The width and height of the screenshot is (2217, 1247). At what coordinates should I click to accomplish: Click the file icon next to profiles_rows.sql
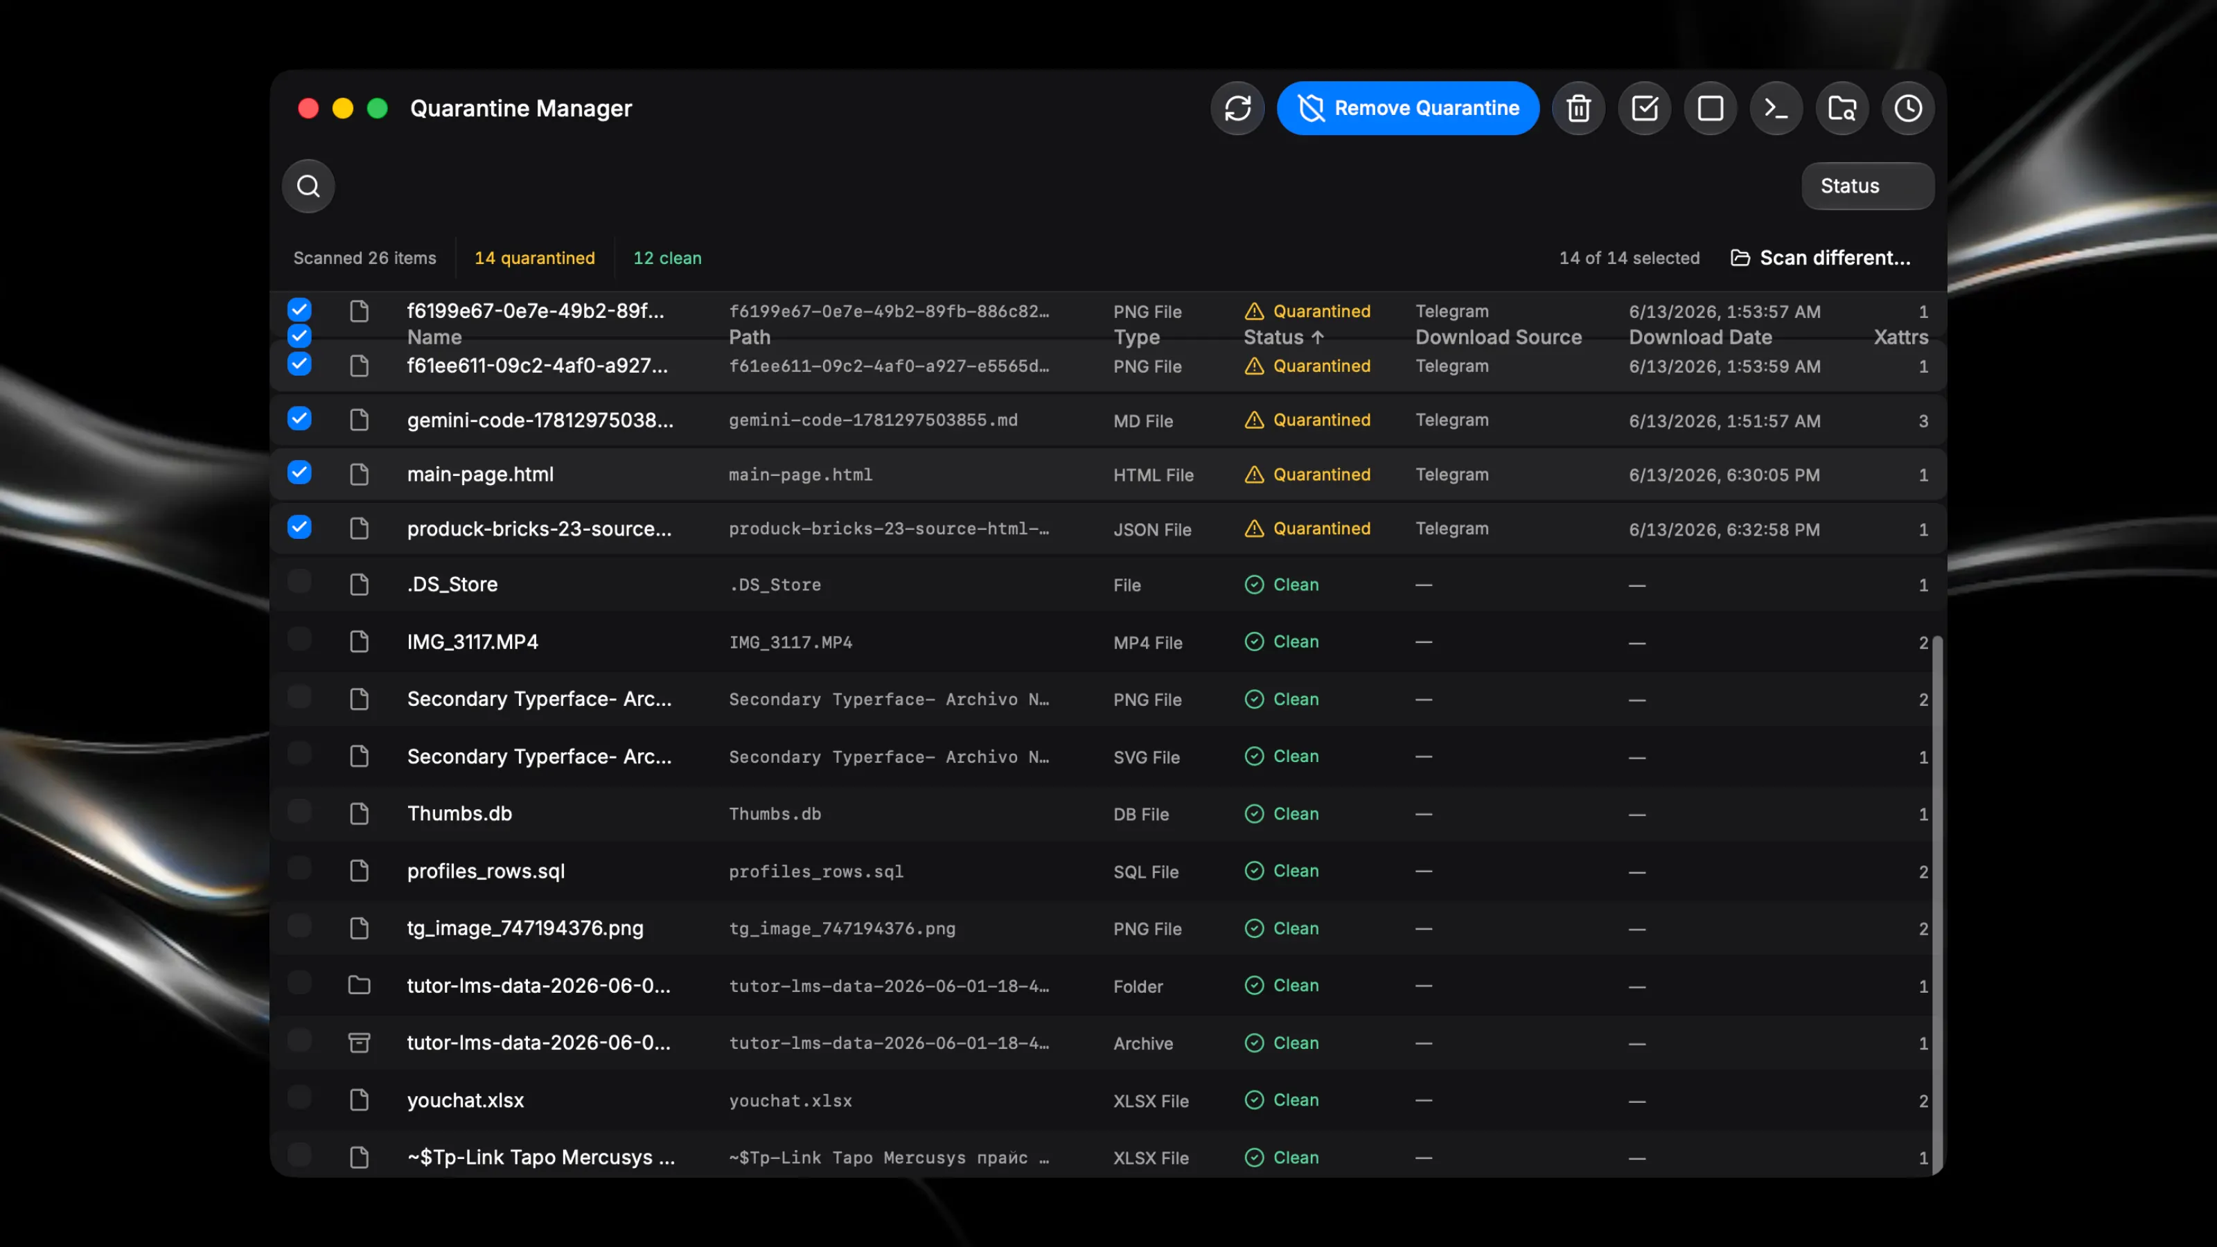[x=359, y=871]
